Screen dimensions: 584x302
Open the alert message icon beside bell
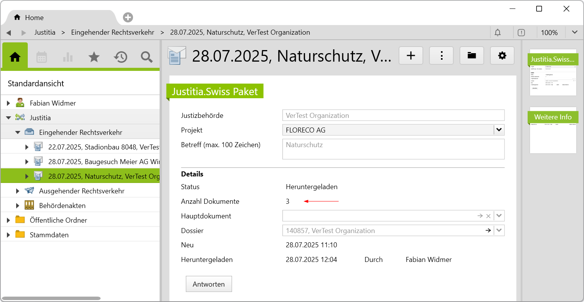(521, 33)
